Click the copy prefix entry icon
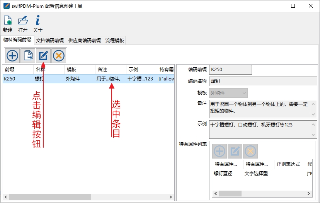 28,56
